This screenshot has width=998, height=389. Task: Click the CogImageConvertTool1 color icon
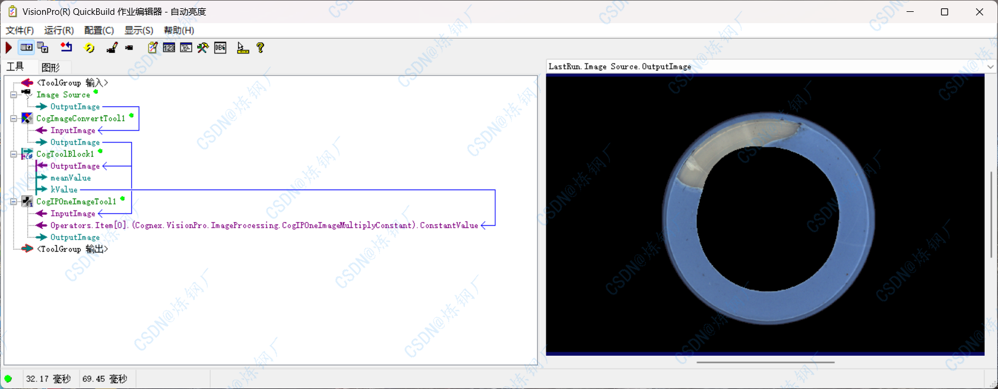pos(27,118)
